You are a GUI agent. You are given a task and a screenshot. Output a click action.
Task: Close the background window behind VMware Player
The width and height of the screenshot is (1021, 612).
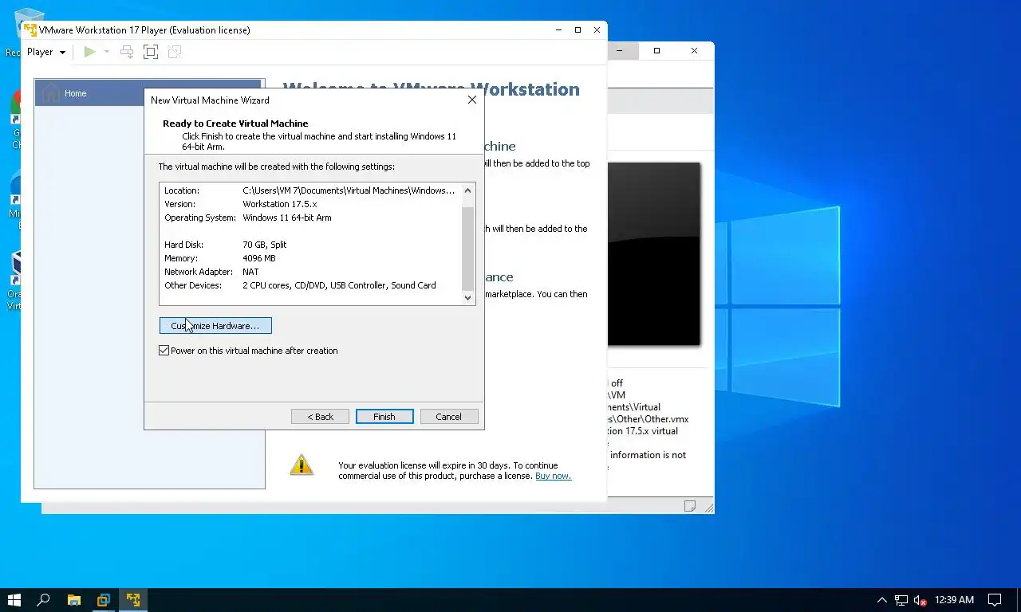(694, 50)
